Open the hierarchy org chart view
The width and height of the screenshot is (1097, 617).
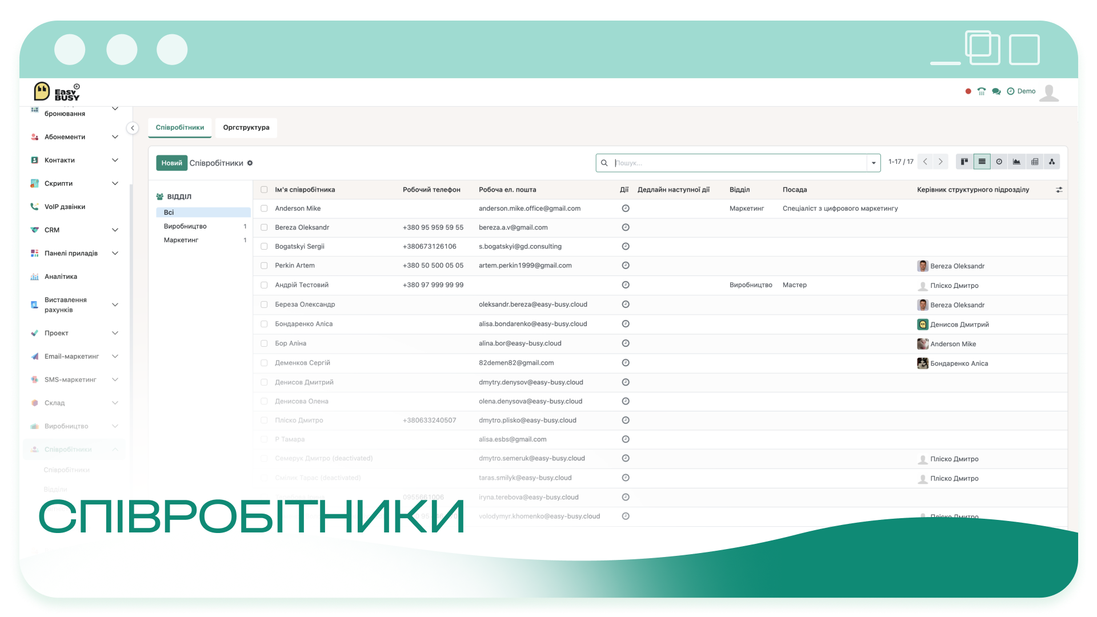pos(1052,162)
